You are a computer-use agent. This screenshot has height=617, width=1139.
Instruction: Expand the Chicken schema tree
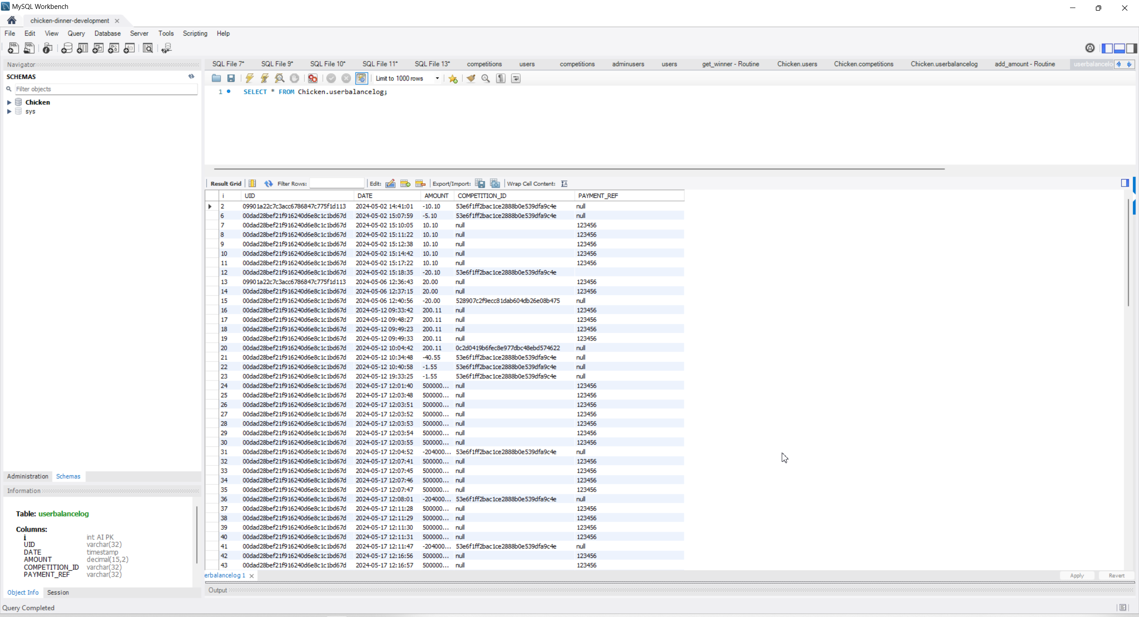pyautogui.click(x=9, y=102)
